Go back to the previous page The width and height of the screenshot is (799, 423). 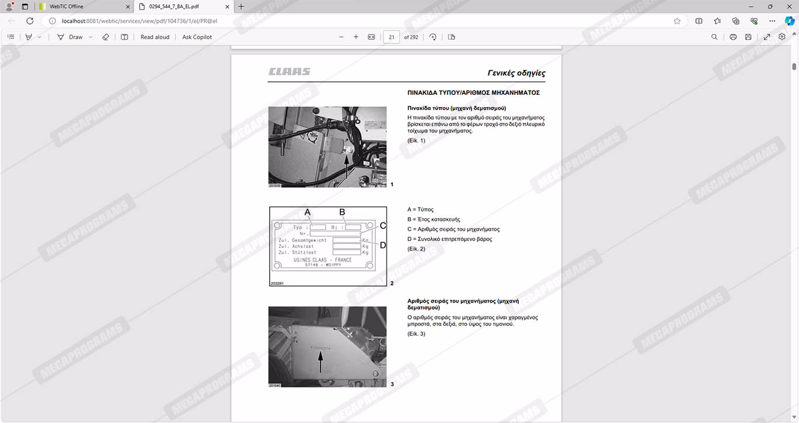click(x=12, y=20)
